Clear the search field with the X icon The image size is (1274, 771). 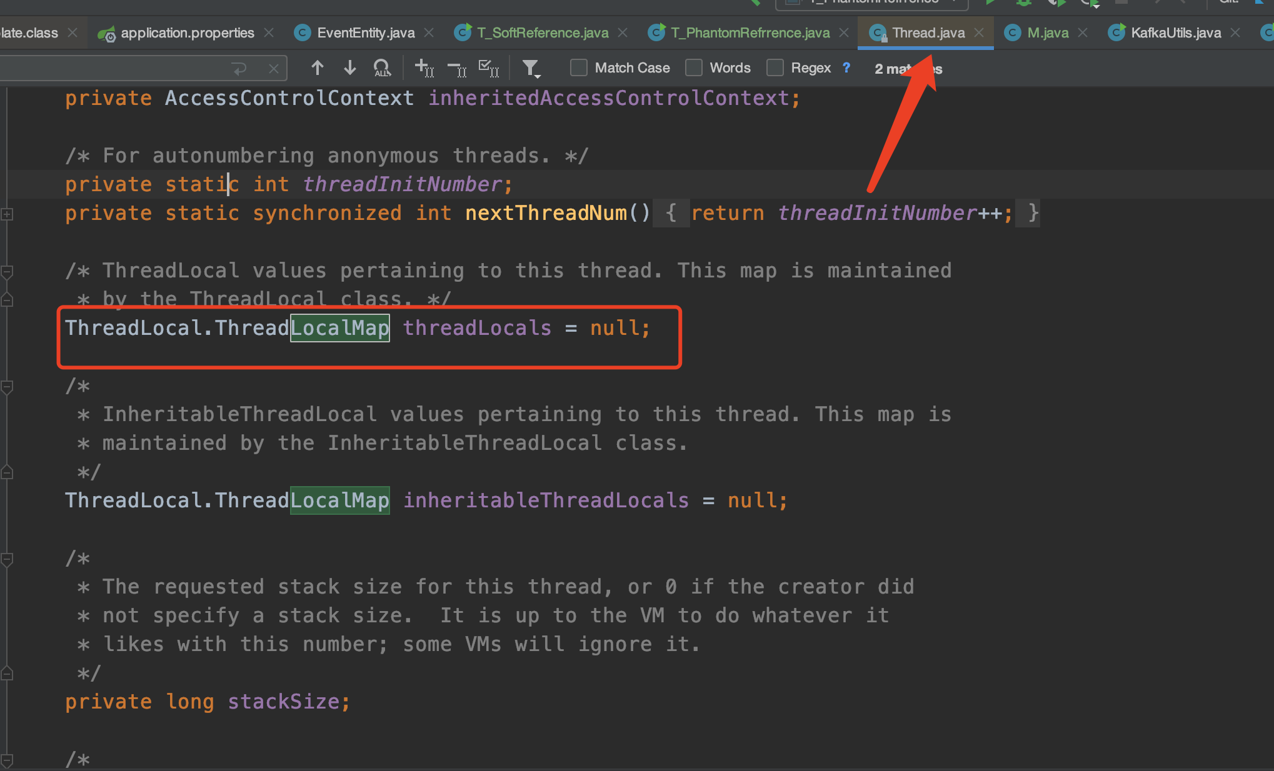[x=273, y=67]
